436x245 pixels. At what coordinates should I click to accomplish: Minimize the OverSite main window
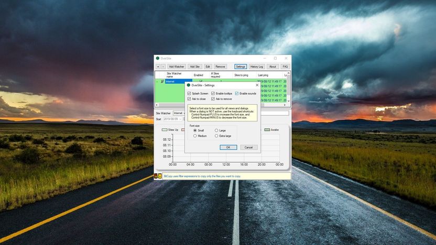pyautogui.click(x=265, y=58)
